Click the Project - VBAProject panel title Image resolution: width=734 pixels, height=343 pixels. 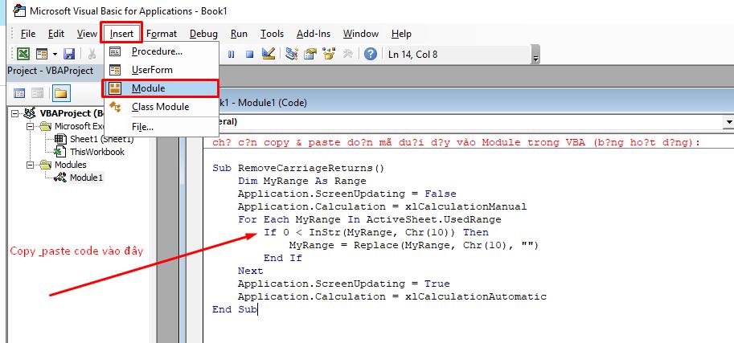click(50, 71)
